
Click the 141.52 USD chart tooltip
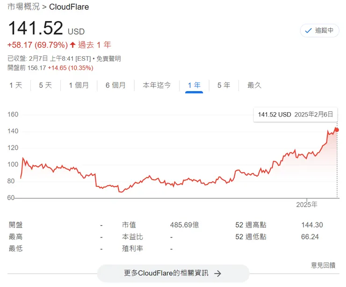point(295,115)
